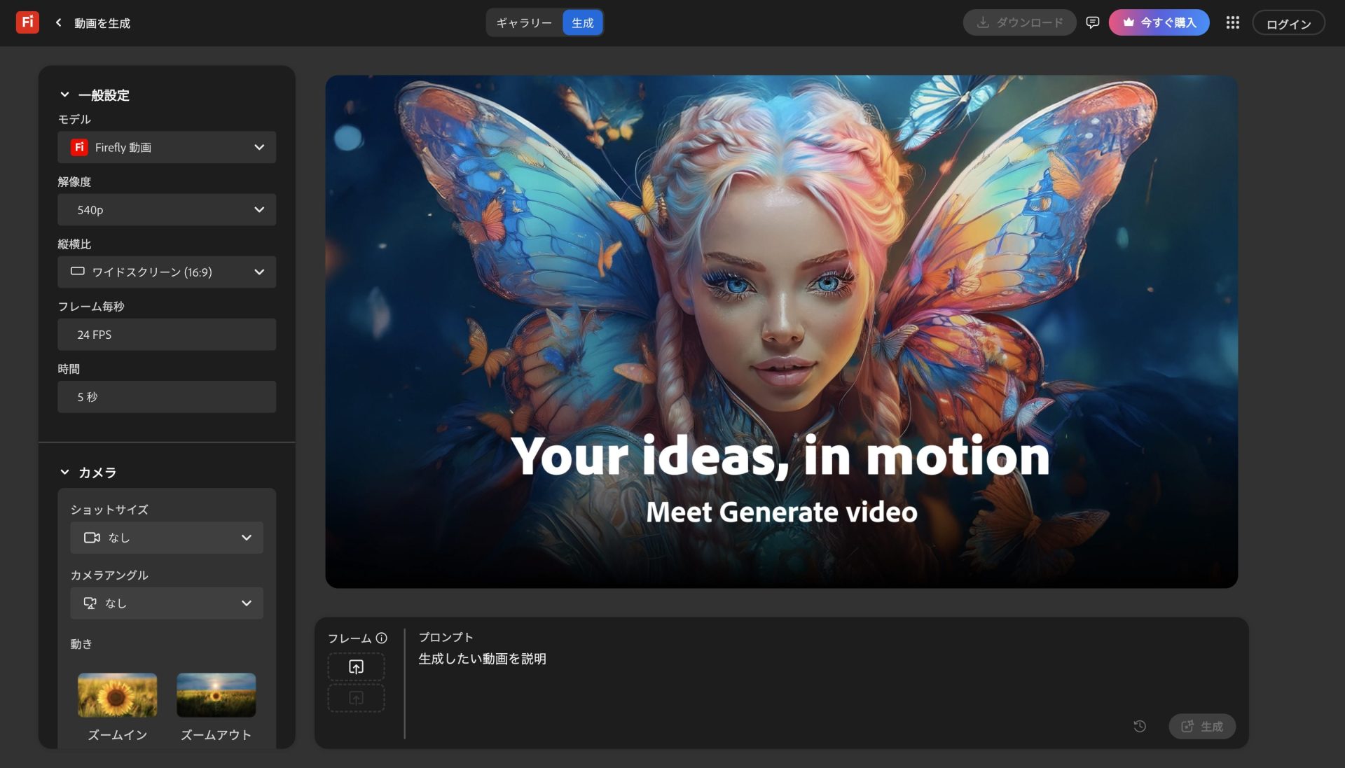Collapse the カメラ section
Viewport: 1345px width, 768px height.
64,472
